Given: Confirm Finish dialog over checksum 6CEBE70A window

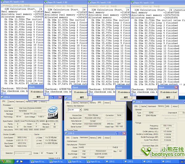Looking at the screenshot, I should click(82, 97).
